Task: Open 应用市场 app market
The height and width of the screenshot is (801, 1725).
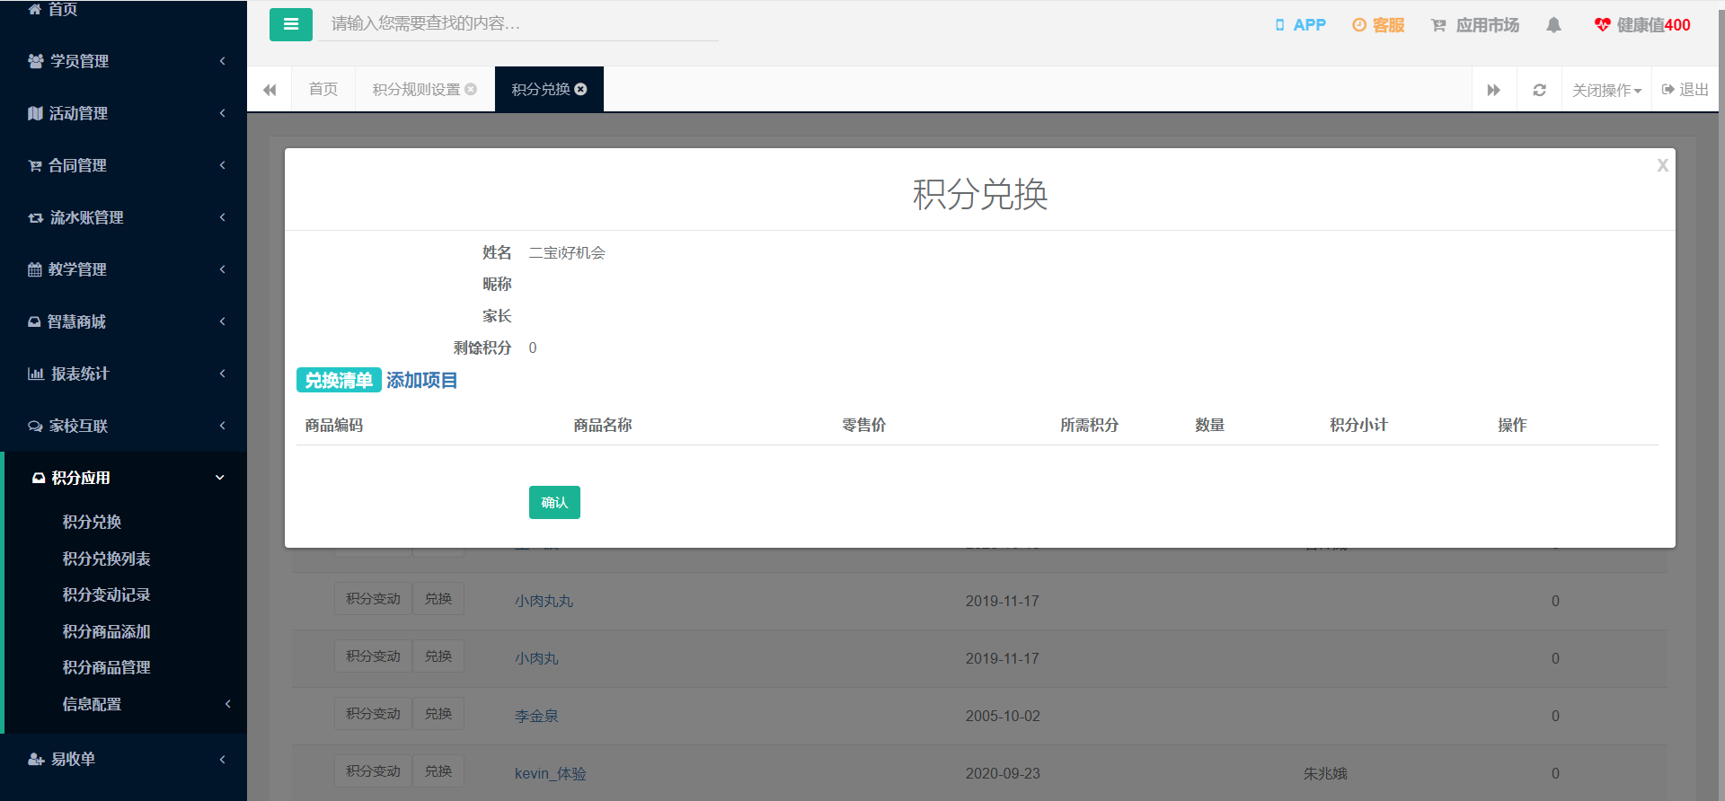Action: point(1474,25)
